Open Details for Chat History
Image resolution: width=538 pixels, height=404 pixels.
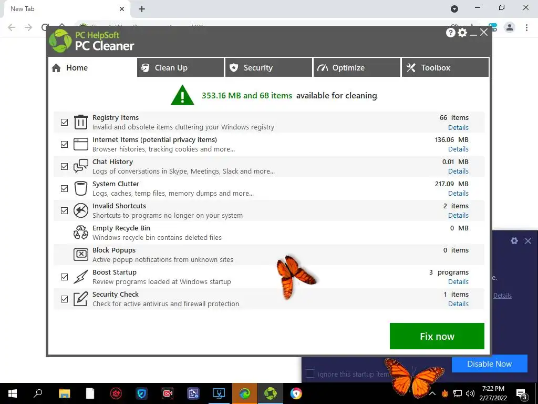pyautogui.click(x=458, y=171)
